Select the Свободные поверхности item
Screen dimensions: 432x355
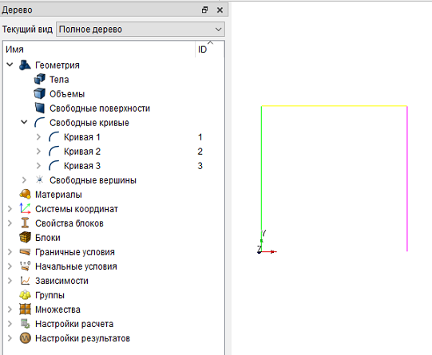(100, 108)
